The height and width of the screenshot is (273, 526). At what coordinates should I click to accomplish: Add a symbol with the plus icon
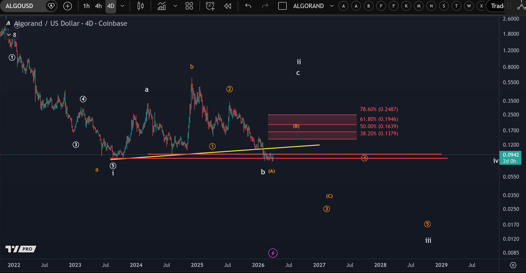click(x=68, y=6)
